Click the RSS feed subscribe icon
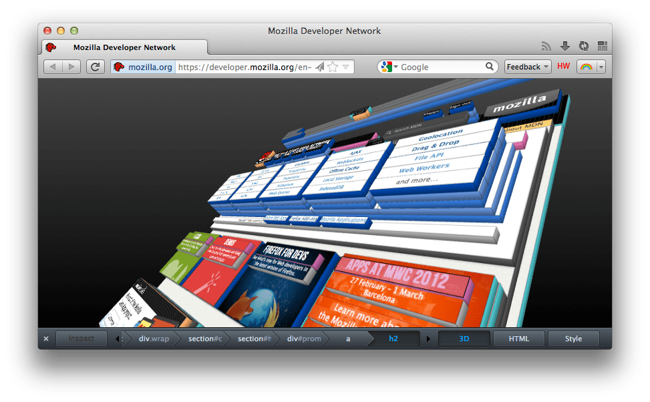650x402 pixels. (546, 46)
